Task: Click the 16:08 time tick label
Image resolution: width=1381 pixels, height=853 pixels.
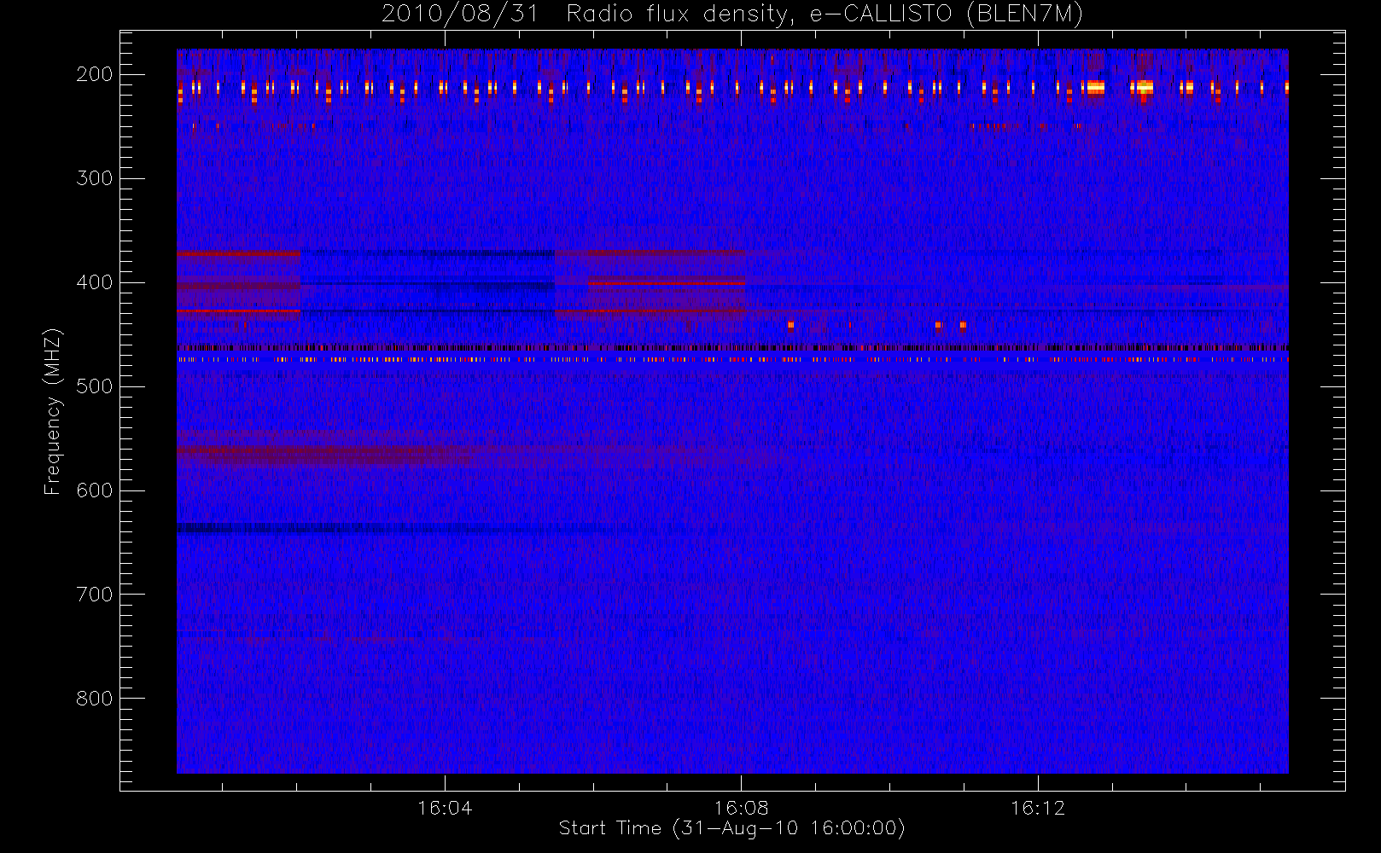Action: pyautogui.click(x=742, y=808)
